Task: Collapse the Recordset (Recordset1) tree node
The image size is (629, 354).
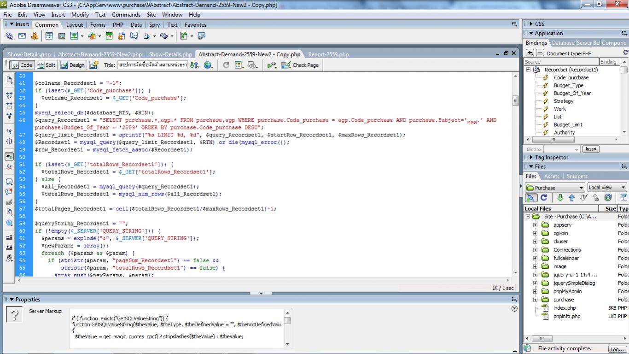Action: click(x=529, y=70)
